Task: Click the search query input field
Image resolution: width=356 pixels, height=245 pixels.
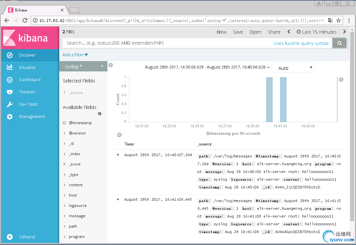Action: 168,43
